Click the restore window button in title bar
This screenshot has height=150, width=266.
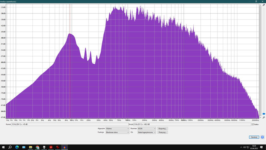tap(256, 1)
